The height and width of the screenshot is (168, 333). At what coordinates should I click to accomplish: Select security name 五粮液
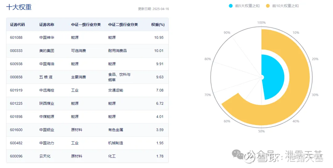click(46, 77)
